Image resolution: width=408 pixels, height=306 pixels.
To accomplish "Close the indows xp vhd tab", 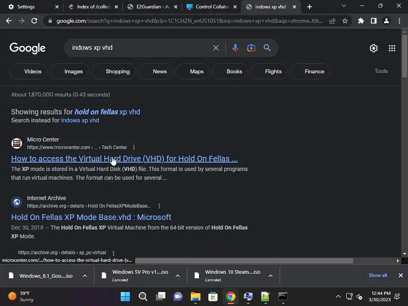I will point(294,7).
